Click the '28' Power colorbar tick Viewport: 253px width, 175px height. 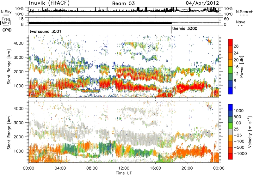pos(236,46)
